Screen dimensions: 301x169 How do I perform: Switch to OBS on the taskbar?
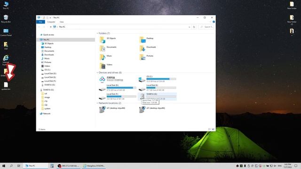(x=68, y=166)
